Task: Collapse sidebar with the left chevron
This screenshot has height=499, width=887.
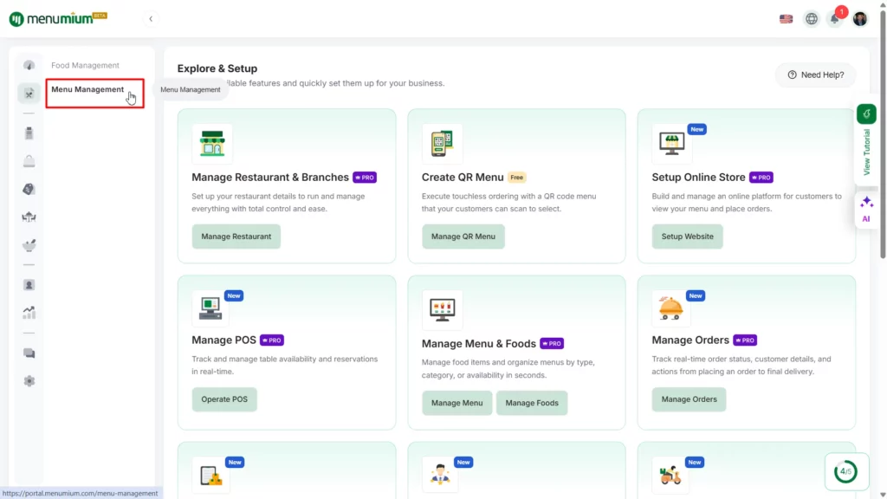Action: tap(151, 19)
